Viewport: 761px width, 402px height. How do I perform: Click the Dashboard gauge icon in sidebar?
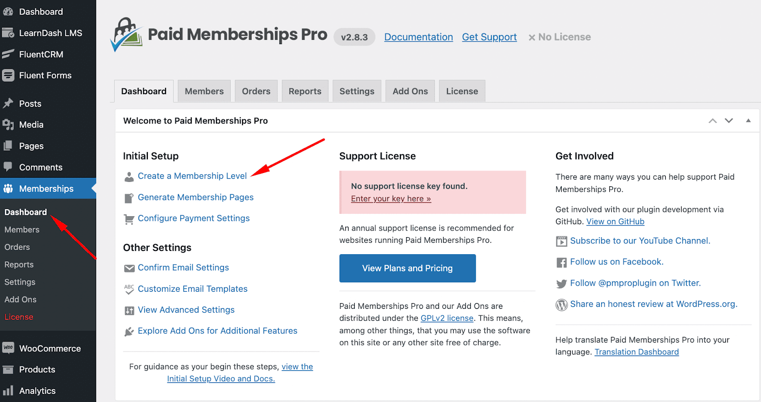click(x=8, y=11)
